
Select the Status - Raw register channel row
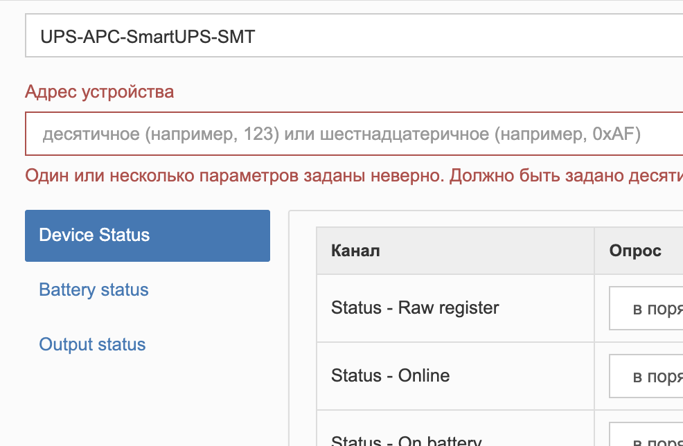pos(499,308)
